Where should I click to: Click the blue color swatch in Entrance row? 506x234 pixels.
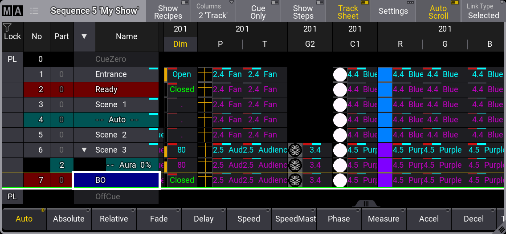point(385,74)
